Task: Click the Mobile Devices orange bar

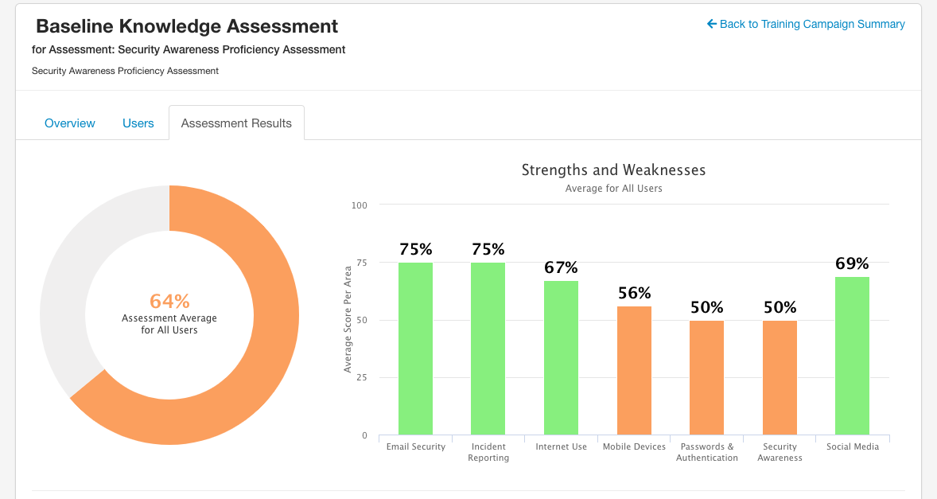Action: (634, 370)
